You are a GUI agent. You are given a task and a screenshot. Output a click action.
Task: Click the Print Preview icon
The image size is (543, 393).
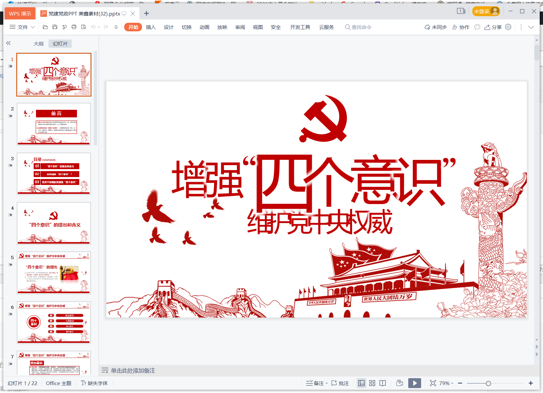coord(84,27)
